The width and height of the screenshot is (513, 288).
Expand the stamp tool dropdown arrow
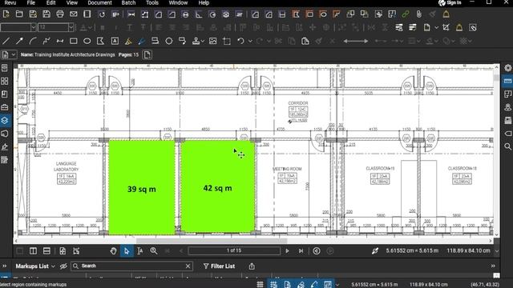click(x=203, y=41)
